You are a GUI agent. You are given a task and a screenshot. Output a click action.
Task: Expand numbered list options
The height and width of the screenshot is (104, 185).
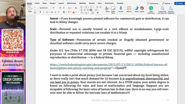click(x=88, y=7)
